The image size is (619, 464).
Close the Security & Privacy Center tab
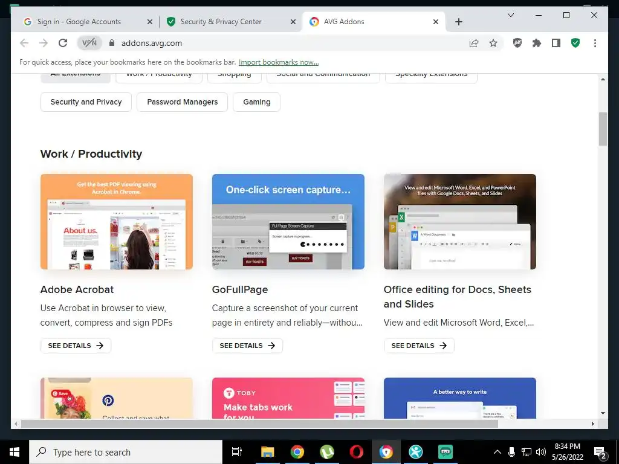coord(293,22)
